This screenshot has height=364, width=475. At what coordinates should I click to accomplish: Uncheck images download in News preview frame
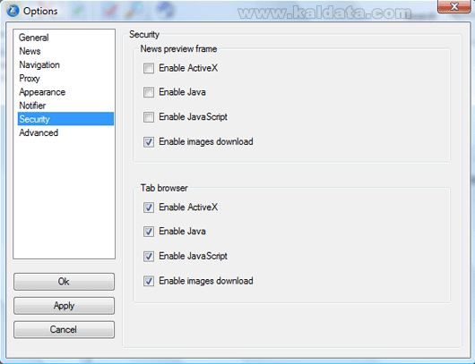pos(149,142)
